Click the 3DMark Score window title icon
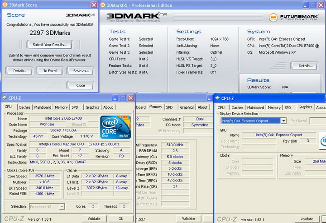 pos(5,5)
